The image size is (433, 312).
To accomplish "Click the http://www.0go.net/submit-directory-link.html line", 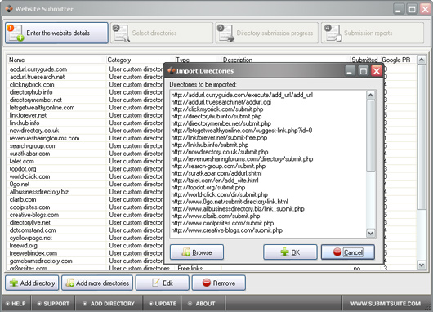I will point(230,202).
